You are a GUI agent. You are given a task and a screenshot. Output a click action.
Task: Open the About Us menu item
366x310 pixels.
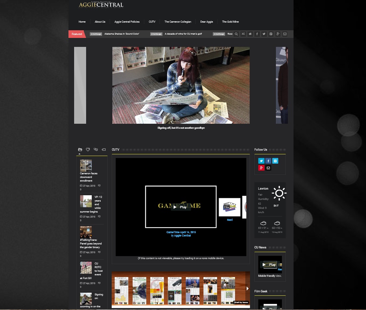(x=100, y=22)
